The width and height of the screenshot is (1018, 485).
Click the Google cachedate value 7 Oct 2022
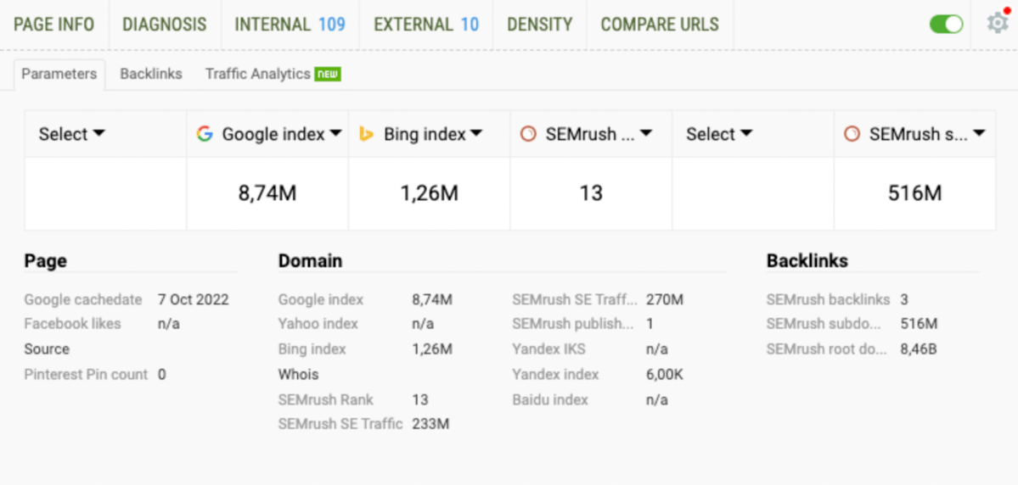tap(194, 299)
